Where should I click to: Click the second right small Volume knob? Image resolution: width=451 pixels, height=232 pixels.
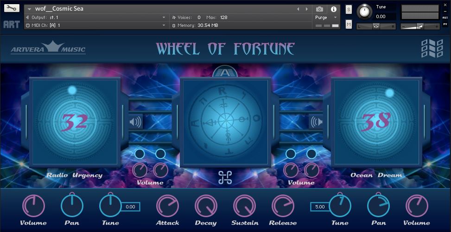311,170
